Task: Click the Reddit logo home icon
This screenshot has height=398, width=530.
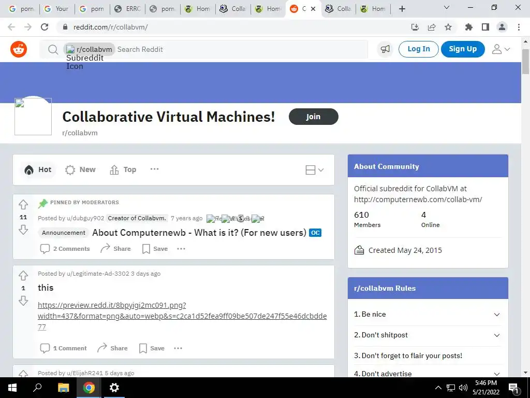Action: tap(19, 49)
